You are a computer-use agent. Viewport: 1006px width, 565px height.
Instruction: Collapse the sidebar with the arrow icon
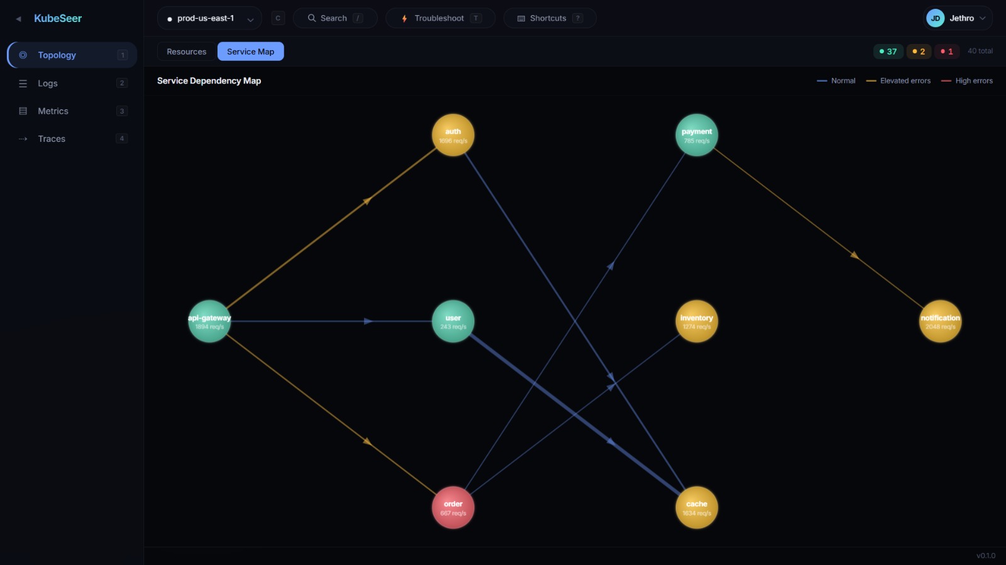pos(18,19)
